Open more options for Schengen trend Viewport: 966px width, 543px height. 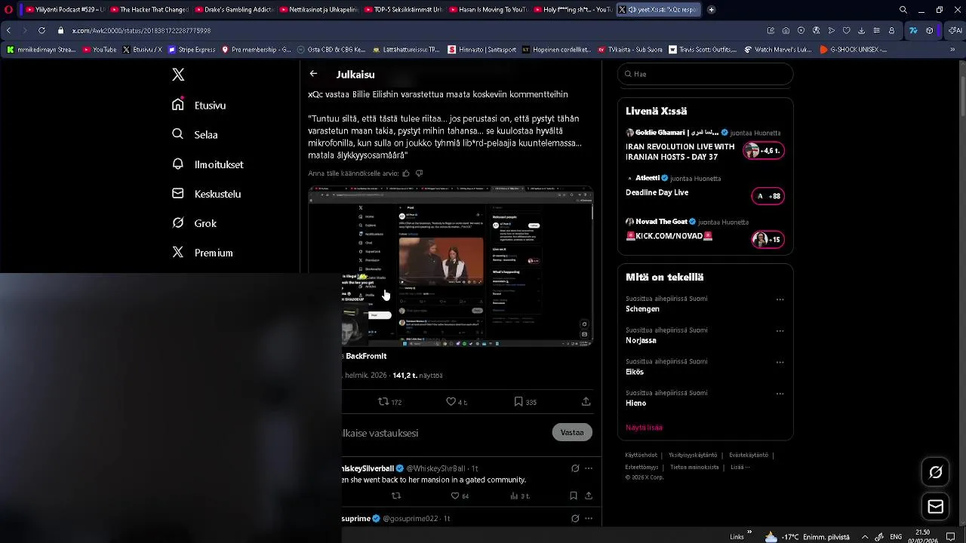click(780, 299)
